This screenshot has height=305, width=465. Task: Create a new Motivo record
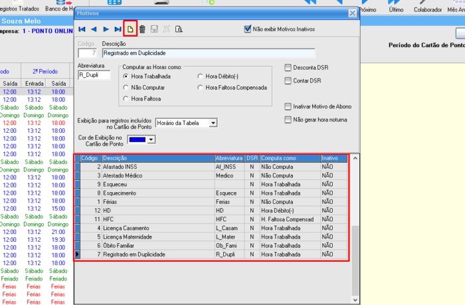[x=130, y=29]
